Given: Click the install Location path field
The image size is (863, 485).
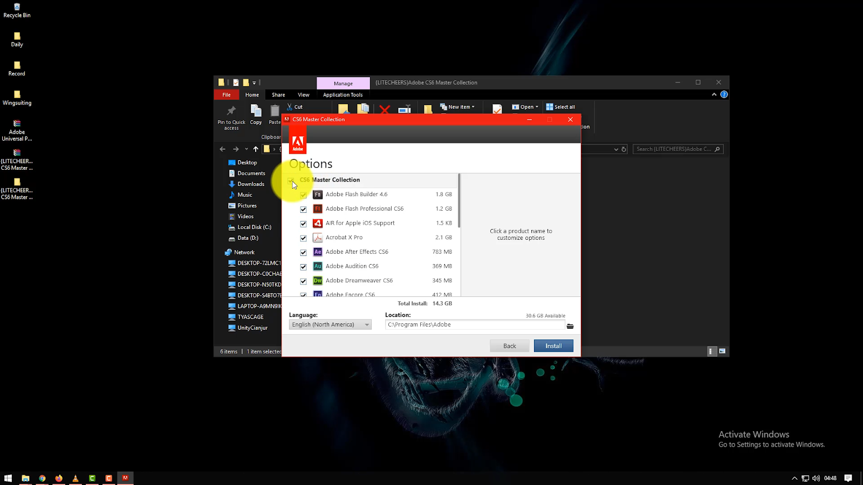Looking at the screenshot, I should pos(475,324).
